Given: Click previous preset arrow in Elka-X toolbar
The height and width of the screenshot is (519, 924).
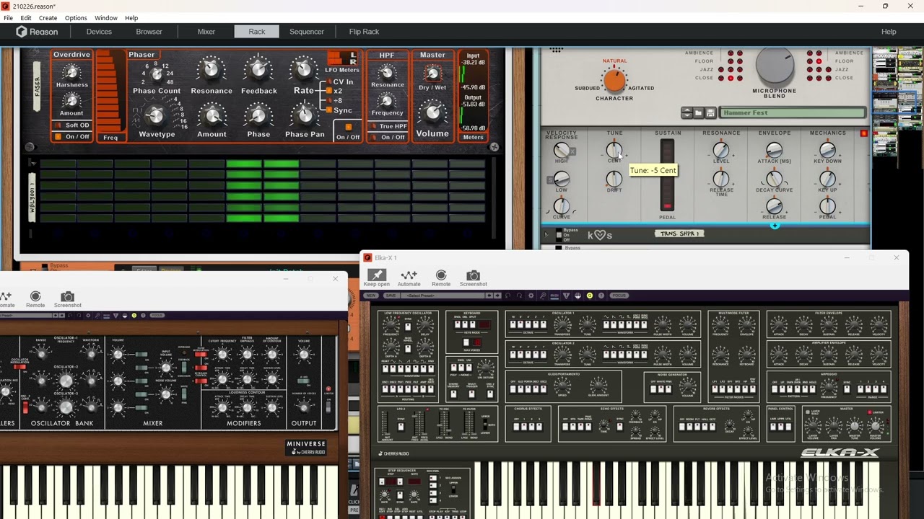Looking at the screenshot, I should tap(489, 296).
